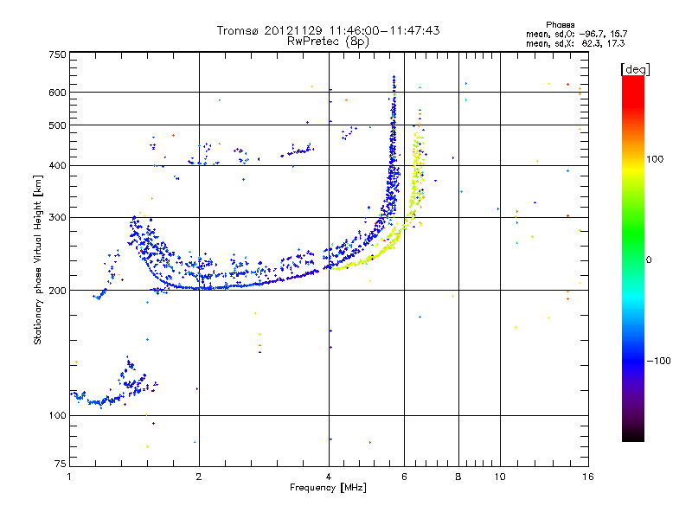
Task: Click the y-axis tick label '500'
Action: 57,125
